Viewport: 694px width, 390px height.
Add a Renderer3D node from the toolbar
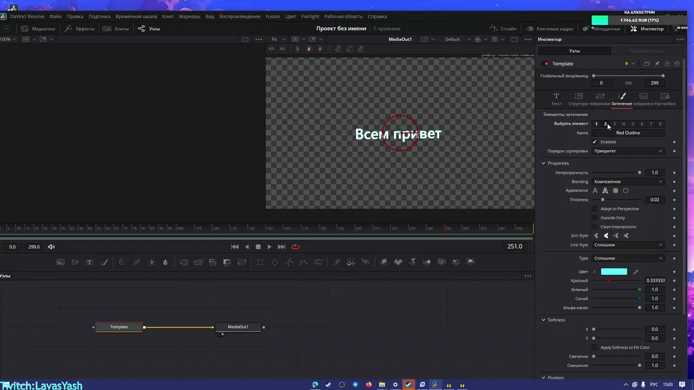click(471, 262)
